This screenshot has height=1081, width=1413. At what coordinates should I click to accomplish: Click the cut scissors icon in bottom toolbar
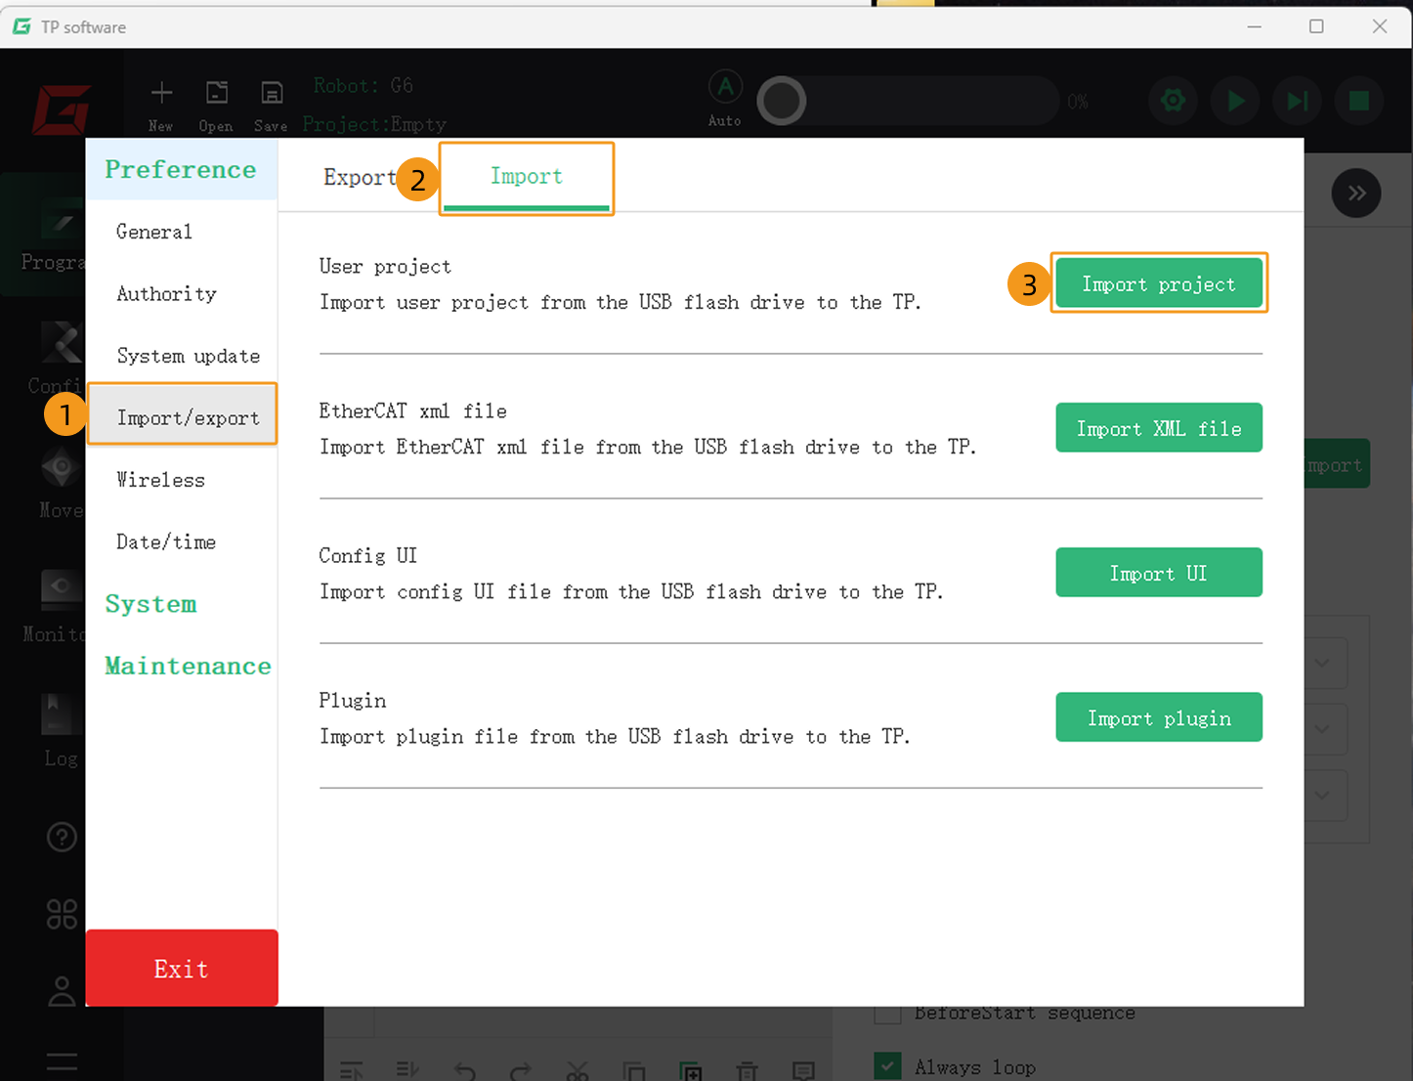click(578, 1071)
